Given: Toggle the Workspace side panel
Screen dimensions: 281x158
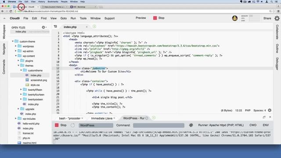Looking at the screenshot, I should (4, 32).
